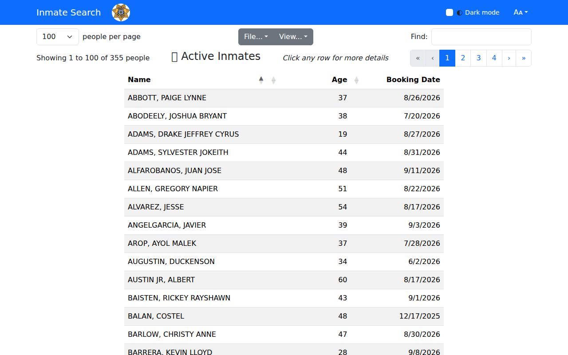568x355 pixels.
Task: Expand the File... dropdown menu
Action: click(256, 37)
